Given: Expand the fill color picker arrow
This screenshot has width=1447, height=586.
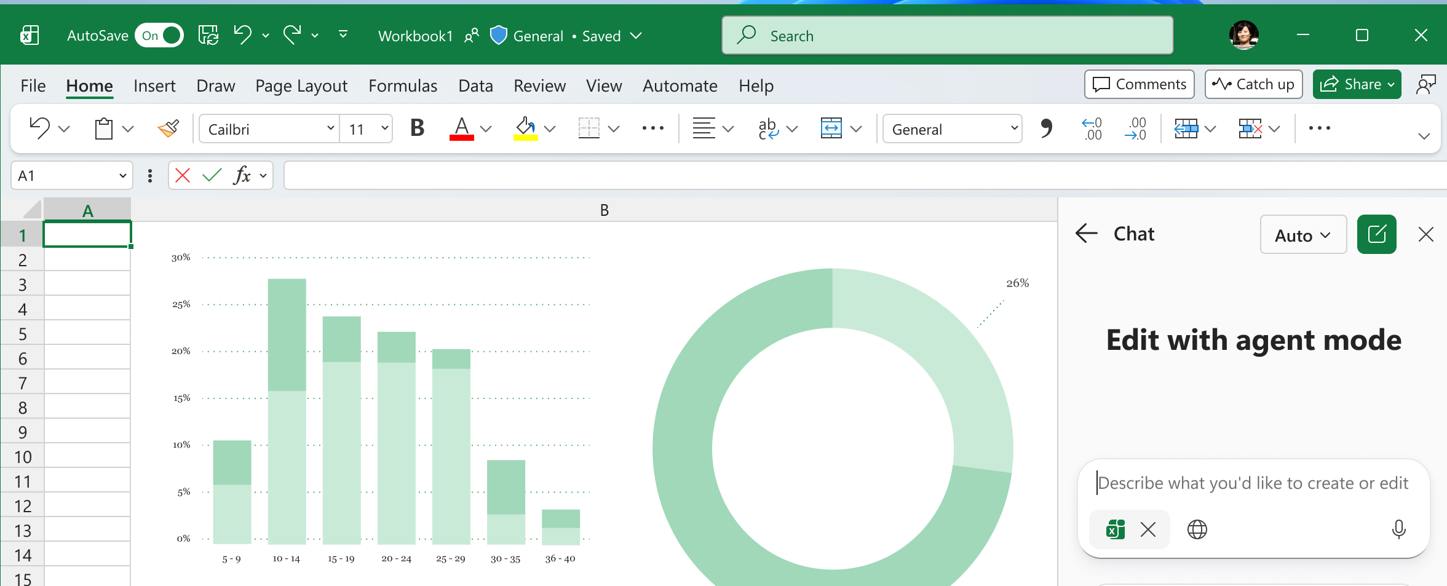Looking at the screenshot, I should [550, 129].
